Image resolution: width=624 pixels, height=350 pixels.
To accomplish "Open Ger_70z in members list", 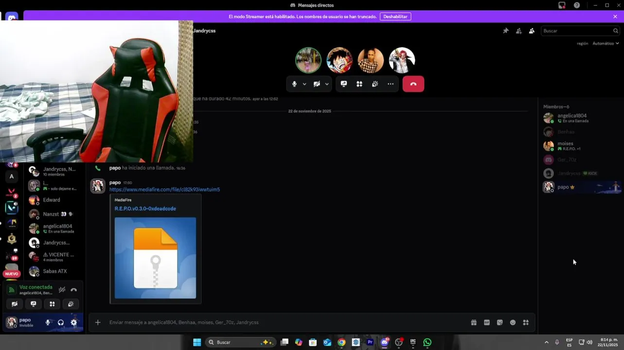I will point(582,159).
